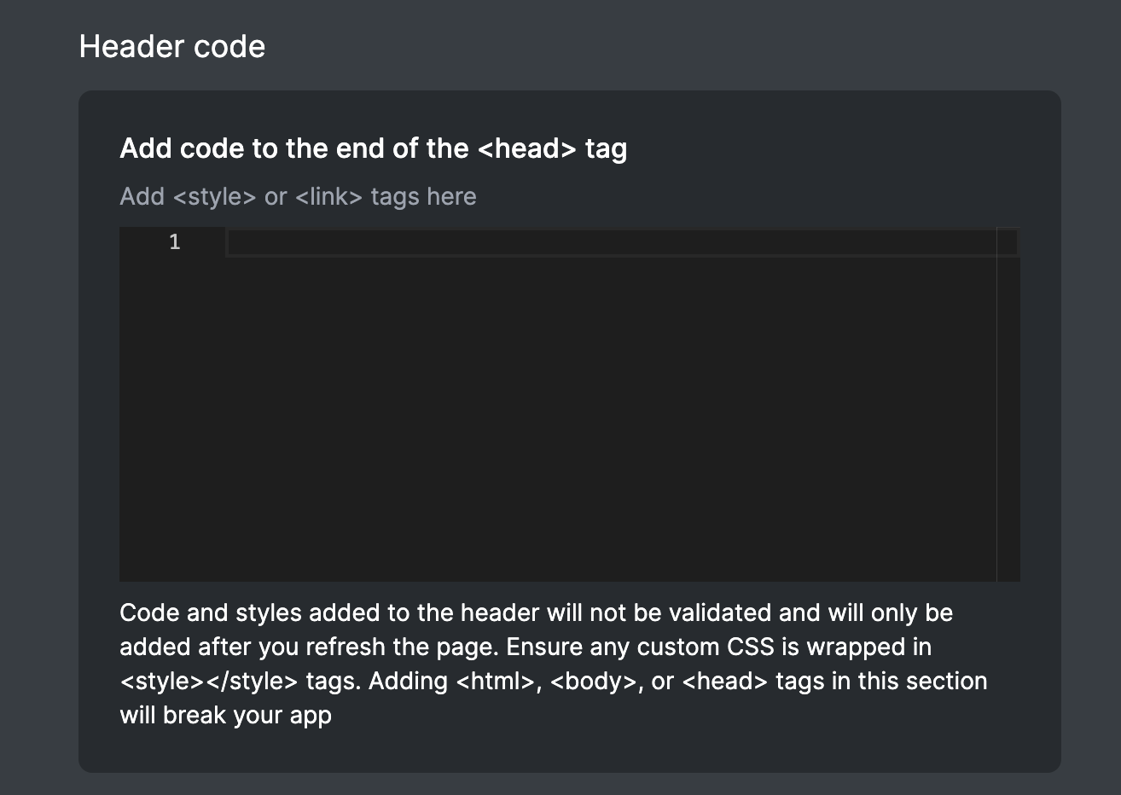Click line number 1 in the editor gutter
This screenshot has height=795, width=1121.
[175, 242]
